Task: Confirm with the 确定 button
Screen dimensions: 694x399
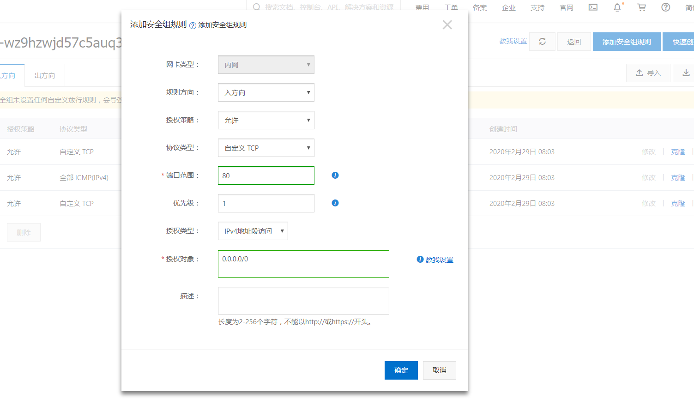Action: 401,370
